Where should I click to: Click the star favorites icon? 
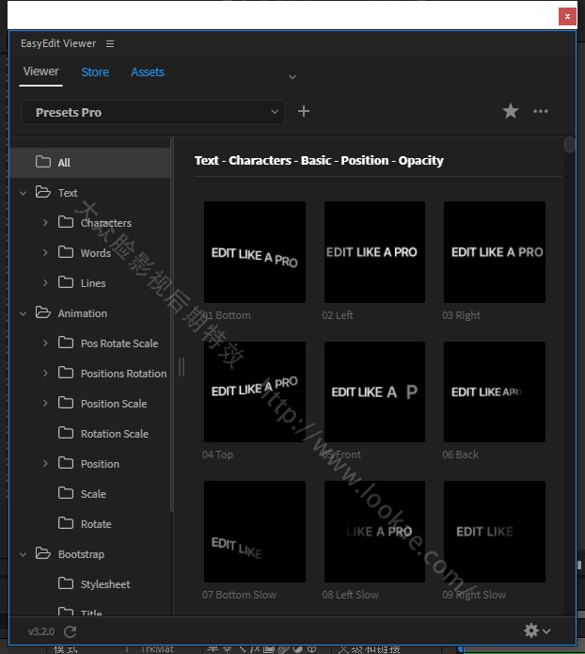pyautogui.click(x=511, y=112)
